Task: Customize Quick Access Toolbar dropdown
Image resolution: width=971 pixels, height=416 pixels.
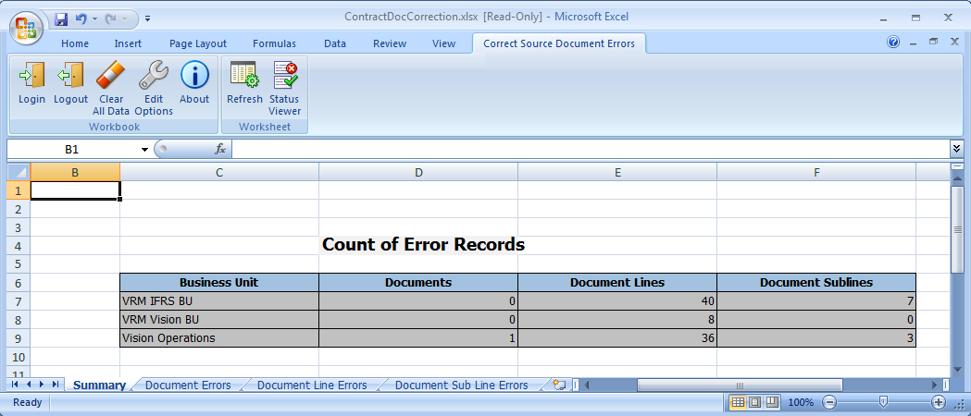Action: 147,18
